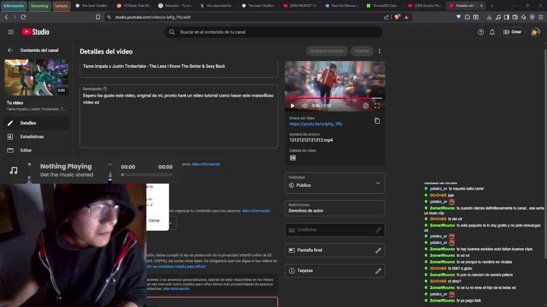The width and height of the screenshot is (547, 307).
Task: Switch to the ViruleixXD Clips tab
Action: coord(383,6)
